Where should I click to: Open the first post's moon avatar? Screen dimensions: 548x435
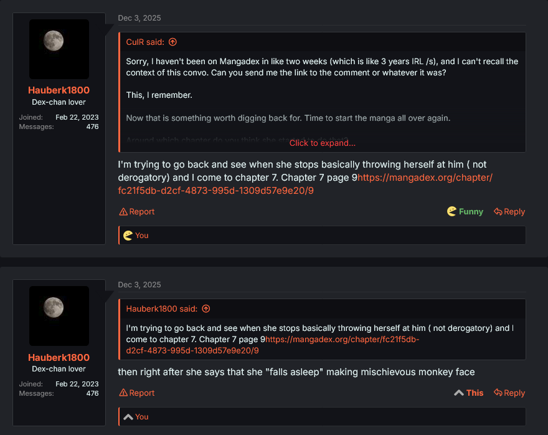coord(59,49)
